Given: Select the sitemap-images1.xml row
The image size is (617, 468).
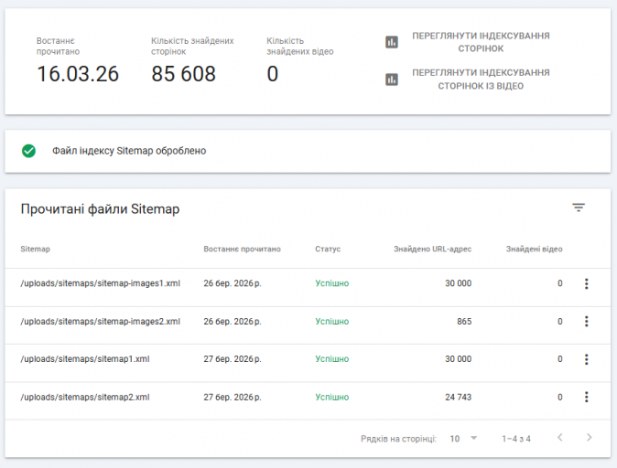Looking at the screenshot, I should pyautogui.click(x=100, y=283).
